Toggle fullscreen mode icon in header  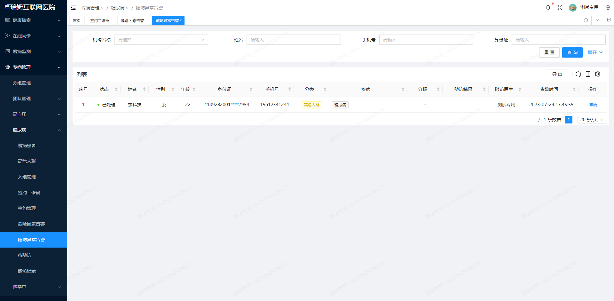pyautogui.click(x=560, y=7)
